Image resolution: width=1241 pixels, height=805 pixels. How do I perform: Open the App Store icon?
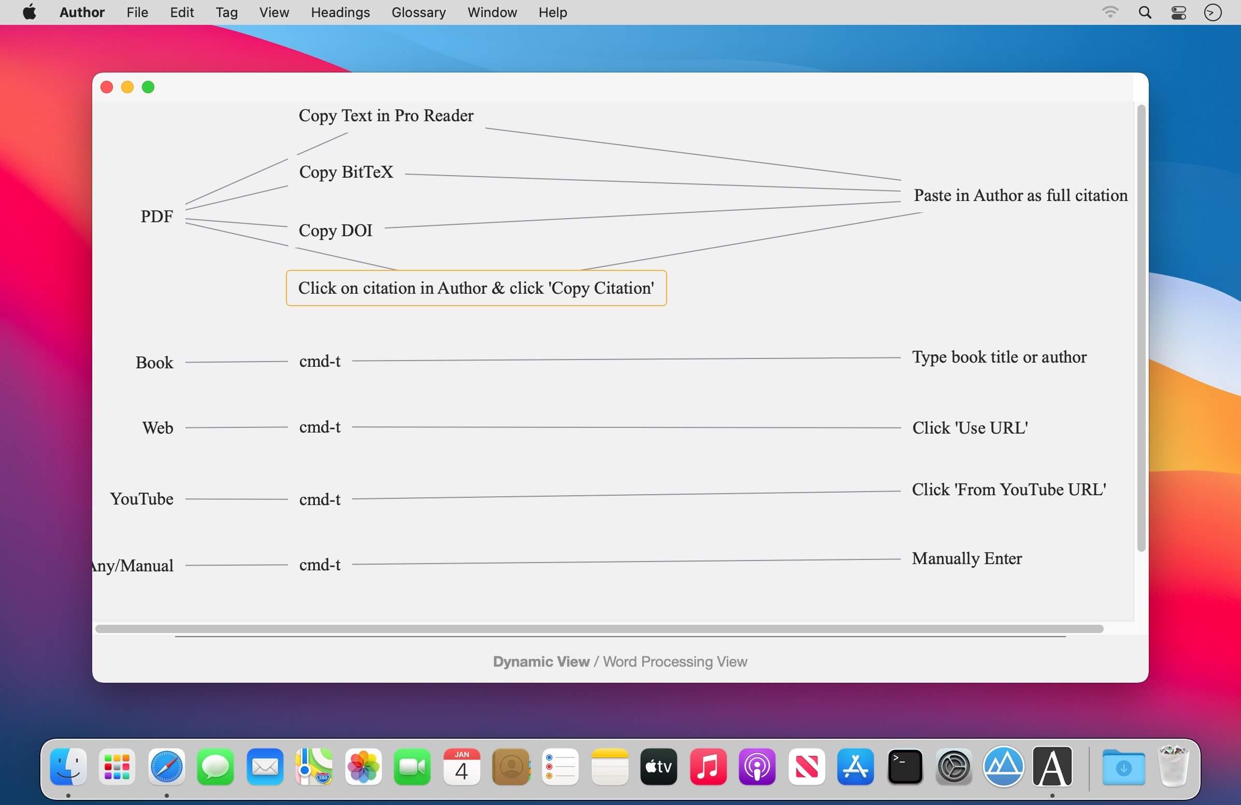[x=855, y=767]
